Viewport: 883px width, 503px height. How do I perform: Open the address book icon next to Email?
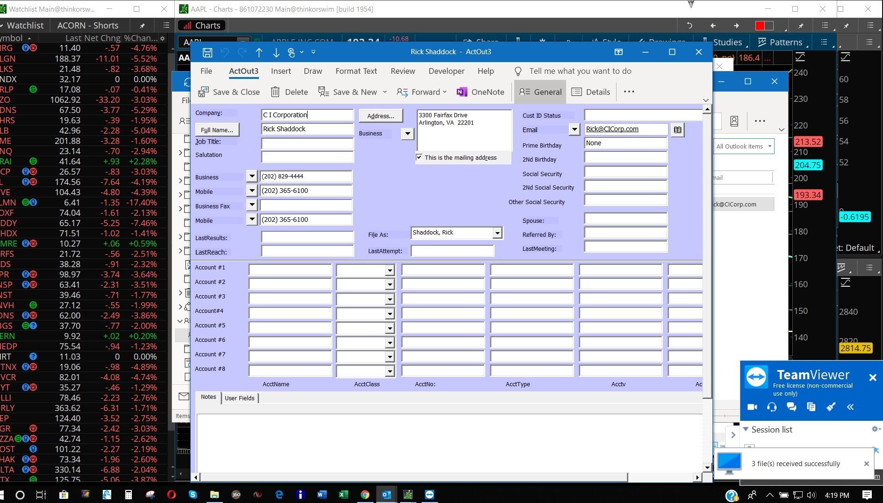pos(678,130)
